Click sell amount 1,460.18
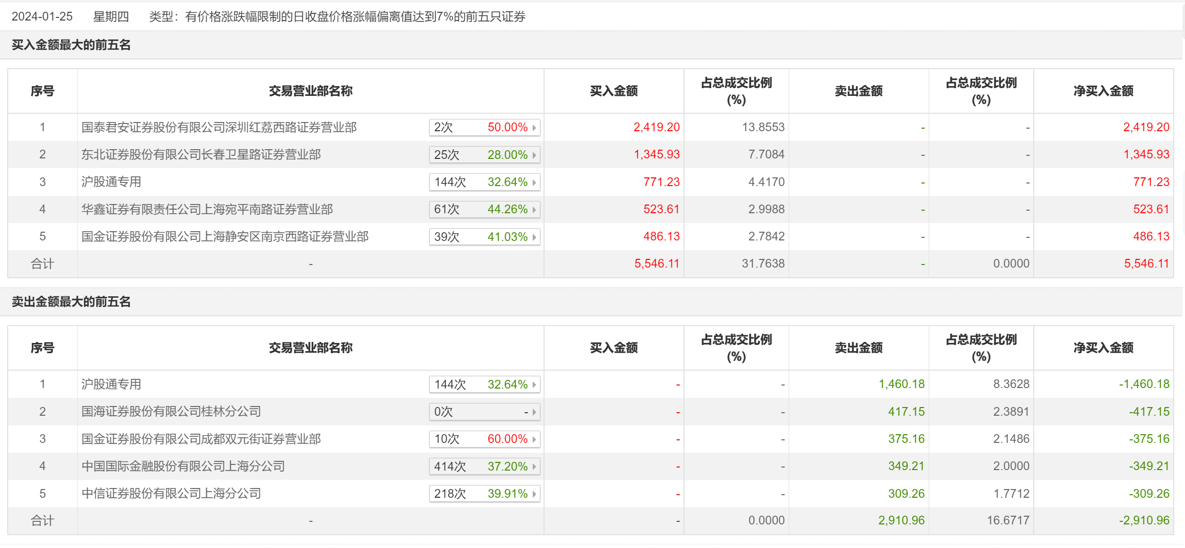The image size is (1185, 548). click(901, 384)
